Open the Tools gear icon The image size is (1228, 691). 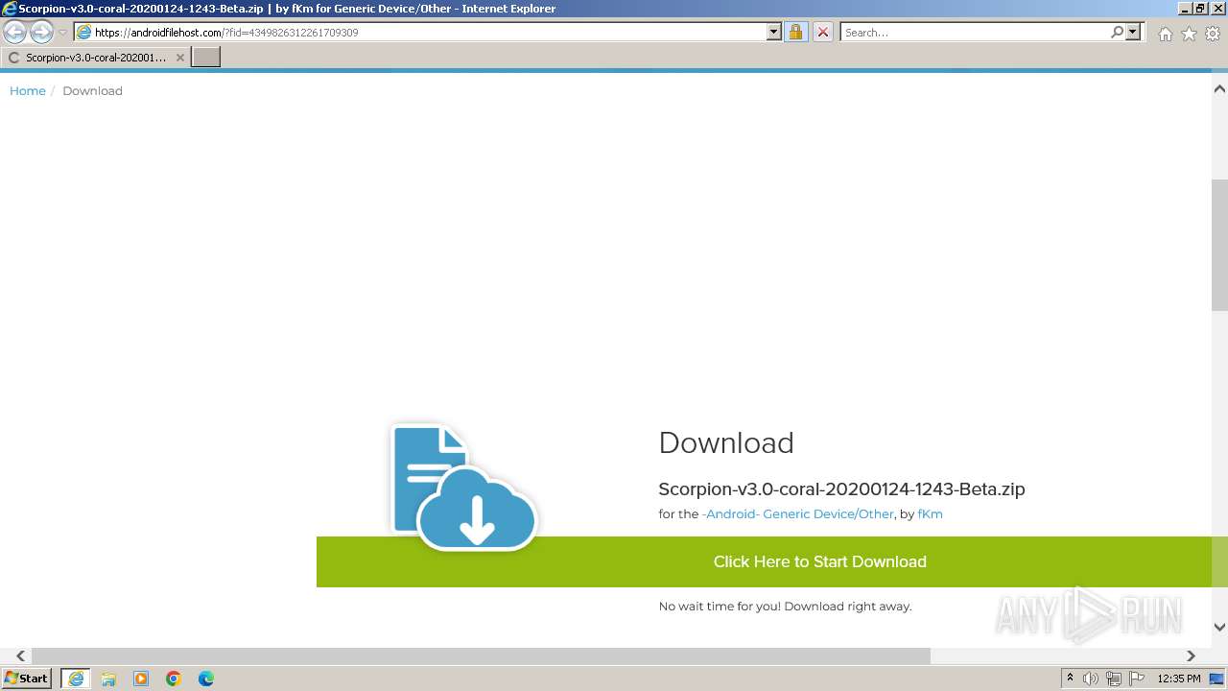tap(1213, 34)
